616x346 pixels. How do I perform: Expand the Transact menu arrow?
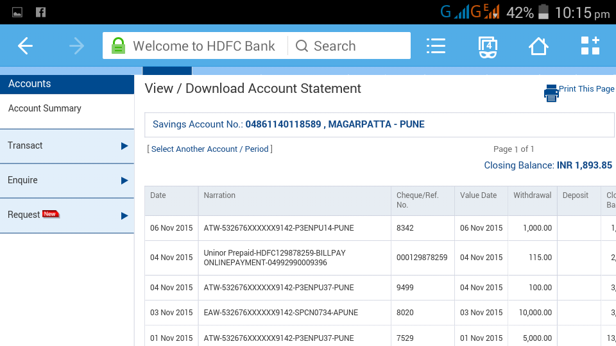tap(124, 146)
